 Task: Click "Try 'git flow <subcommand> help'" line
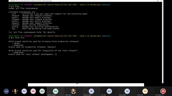click(x=32, y=32)
